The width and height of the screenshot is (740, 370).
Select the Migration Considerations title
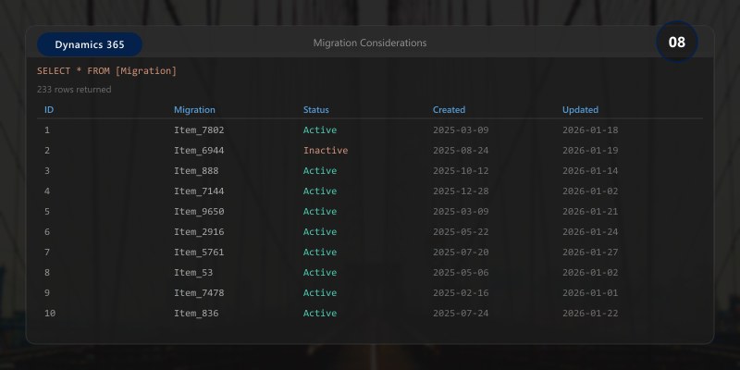tap(370, 43)
